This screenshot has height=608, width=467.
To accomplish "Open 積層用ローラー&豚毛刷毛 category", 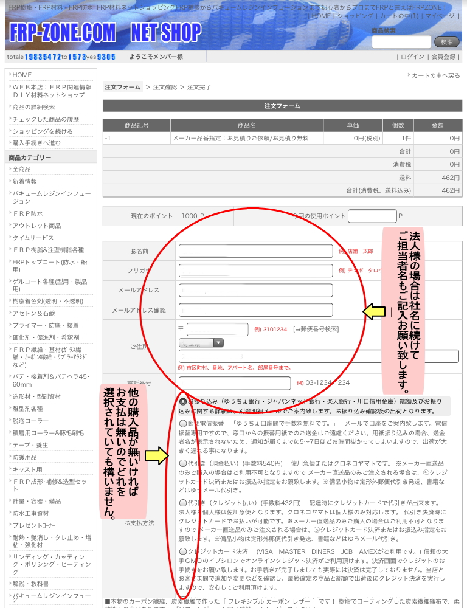I will click(x=47, y=433).
